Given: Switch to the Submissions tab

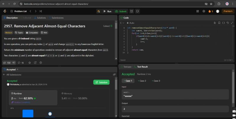Looking at the screenshot, I should click(x=56, y=18).
